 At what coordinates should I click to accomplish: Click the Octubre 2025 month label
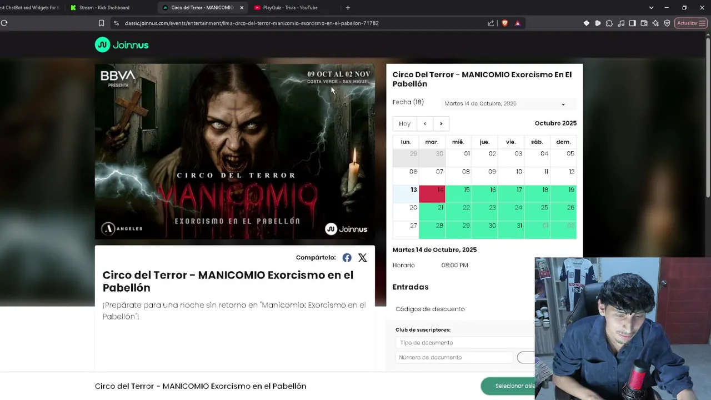[x=555, y=123]
